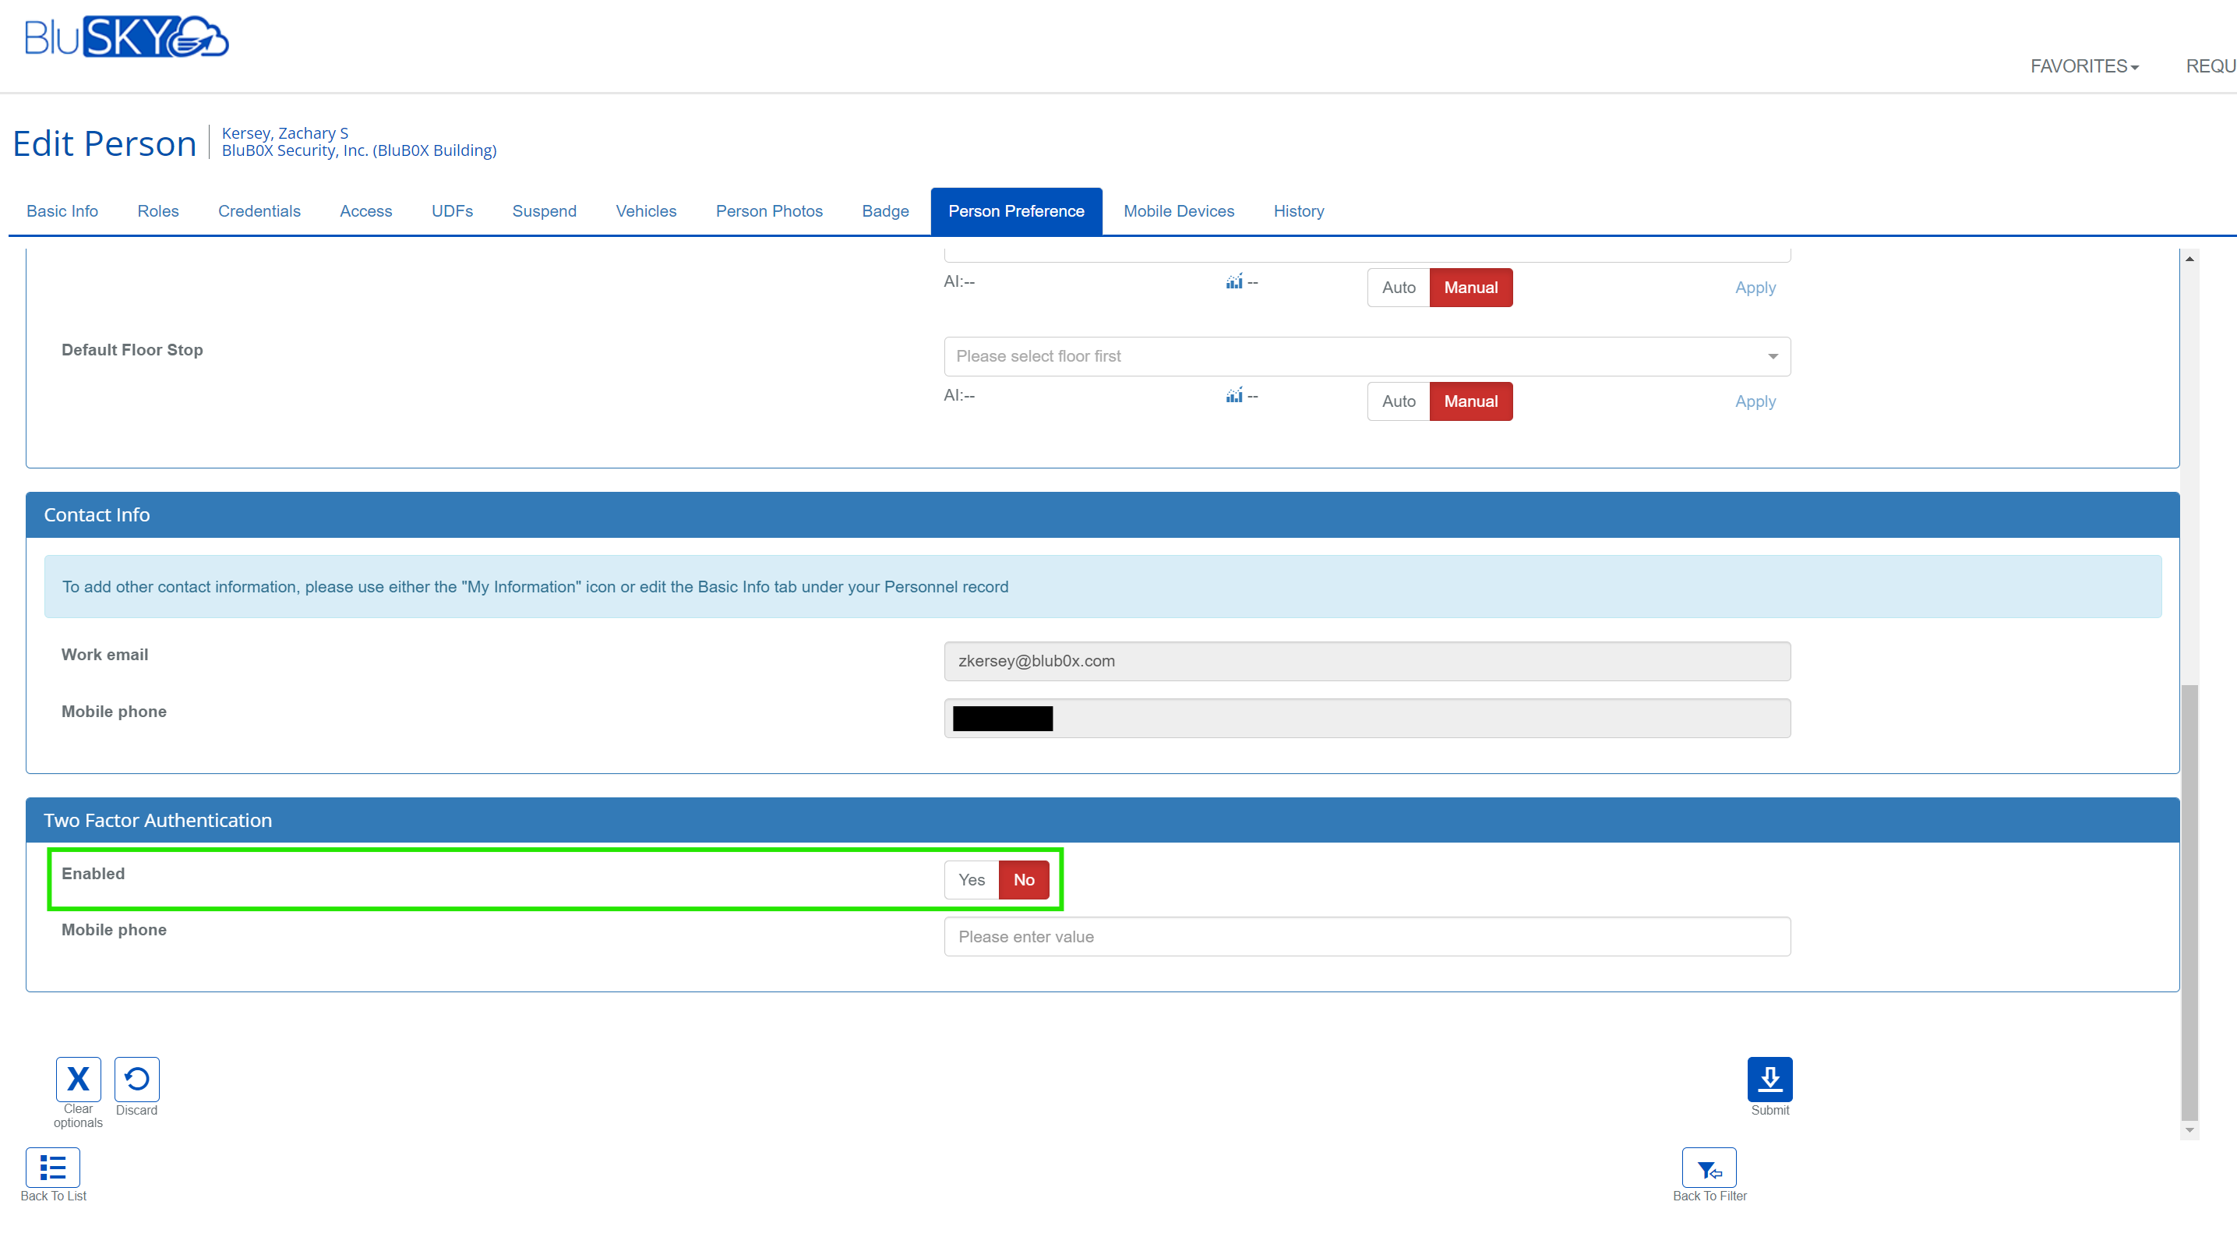Viewport: 2237px width, 1244px height.
Task: Click the Back To Filter icon
Action: pyautogui.click(x=1708, y=1167)
